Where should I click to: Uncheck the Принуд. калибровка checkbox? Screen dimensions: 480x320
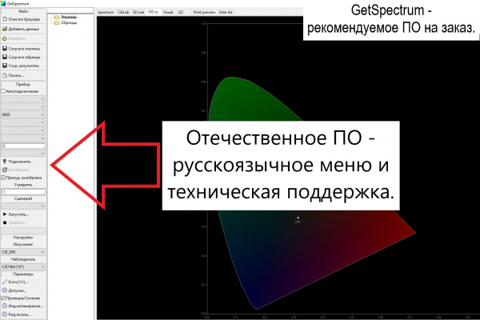[x=3, y=178]
